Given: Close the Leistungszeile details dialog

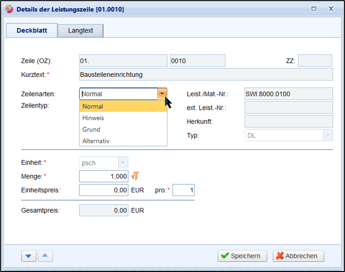Looking at the screenshot, I should pos(331,9).
